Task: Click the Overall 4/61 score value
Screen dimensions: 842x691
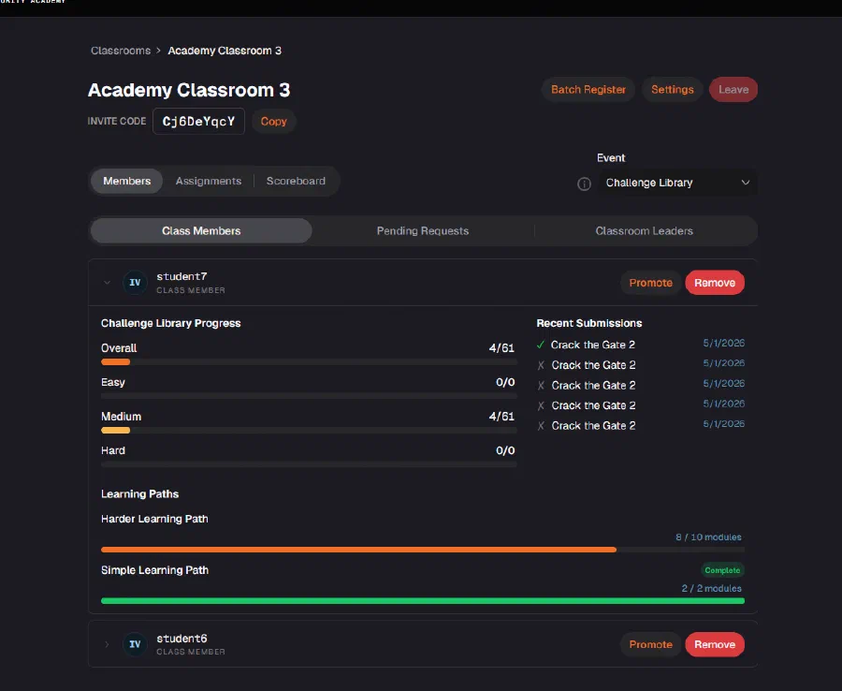Action: 501,348
